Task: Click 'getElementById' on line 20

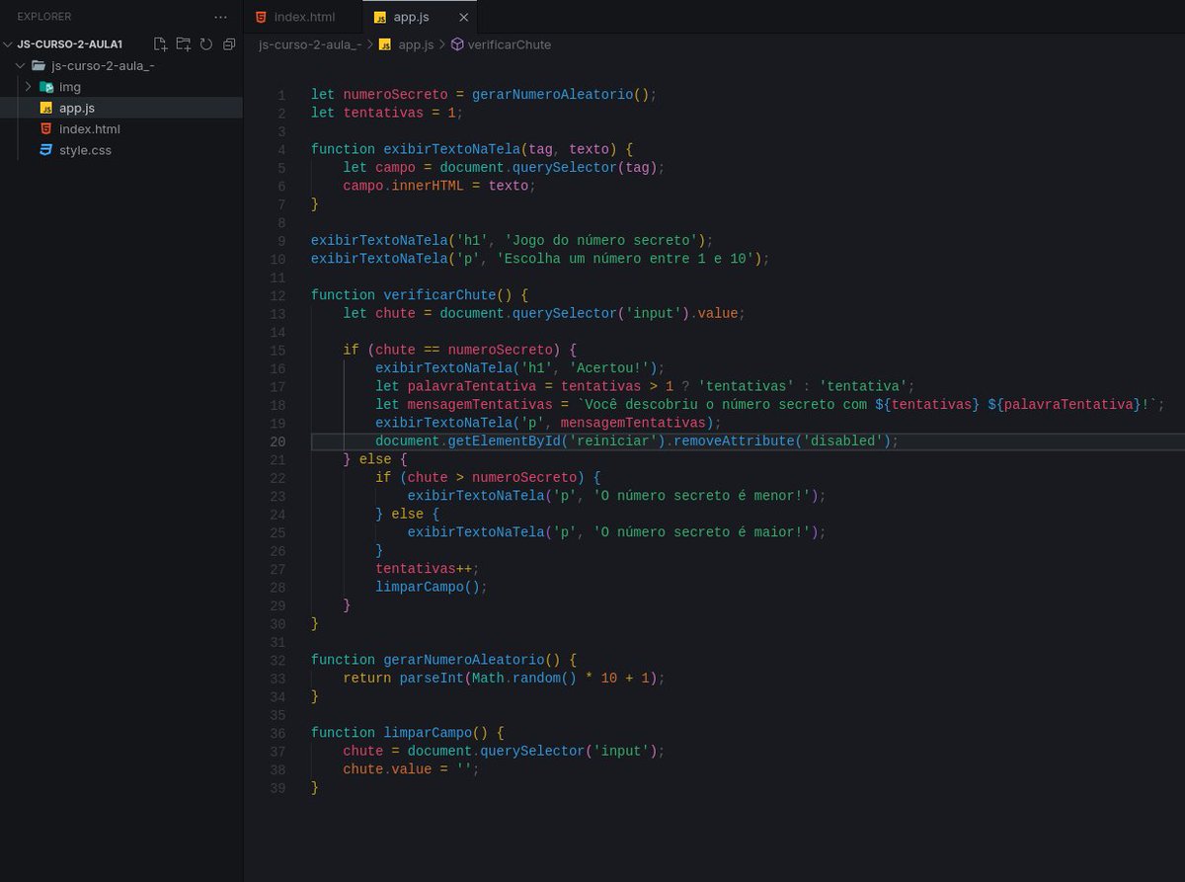Action: point(505,441)
